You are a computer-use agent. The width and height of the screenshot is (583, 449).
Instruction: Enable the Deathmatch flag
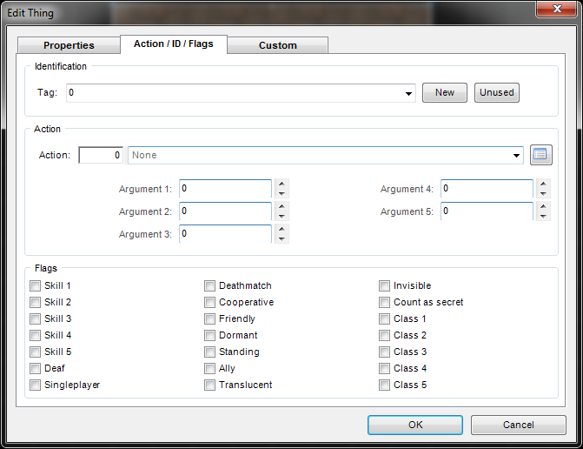click(x=209, y=286)
